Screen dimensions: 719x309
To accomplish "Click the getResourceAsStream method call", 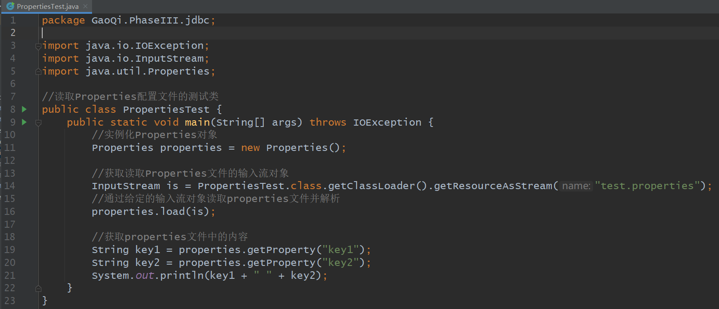I will click(x=493, y=186).
